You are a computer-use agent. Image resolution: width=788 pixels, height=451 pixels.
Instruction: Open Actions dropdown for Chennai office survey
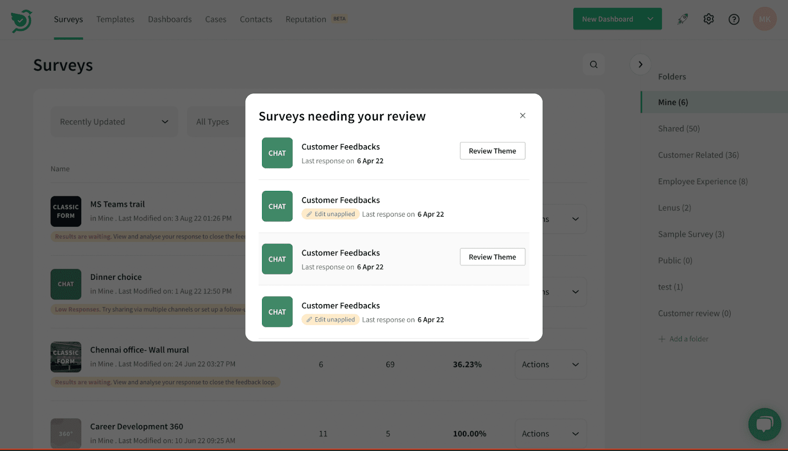point(550,364)
